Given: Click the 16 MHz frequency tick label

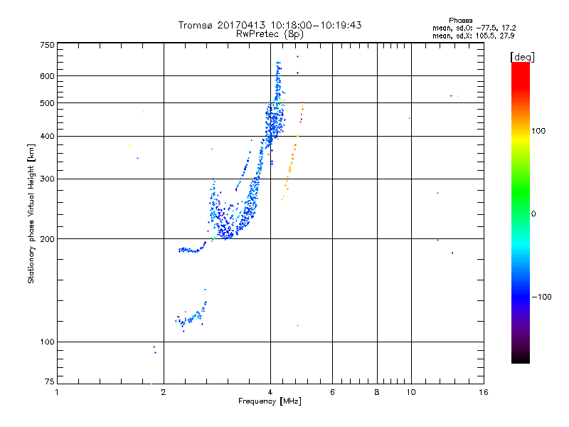Looking at the screenshot, I should pyautogui.click(x=484, y=392).
